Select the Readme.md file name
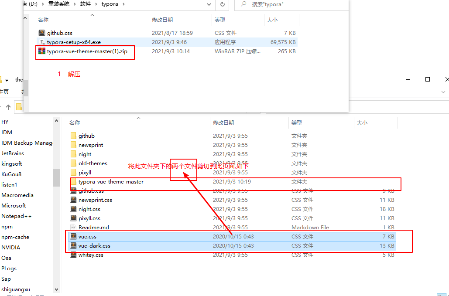This screenshot has height=296, width=449. pos(94,228)
